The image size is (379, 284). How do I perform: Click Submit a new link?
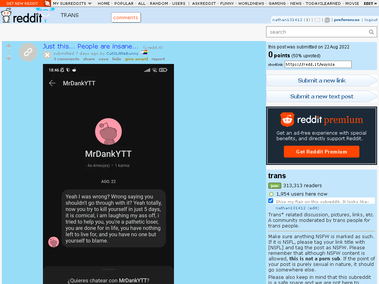tap(322, 80)
